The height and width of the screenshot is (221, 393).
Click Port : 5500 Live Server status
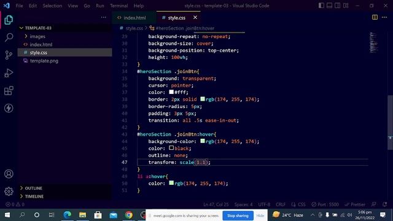click(x=325, y=204)
